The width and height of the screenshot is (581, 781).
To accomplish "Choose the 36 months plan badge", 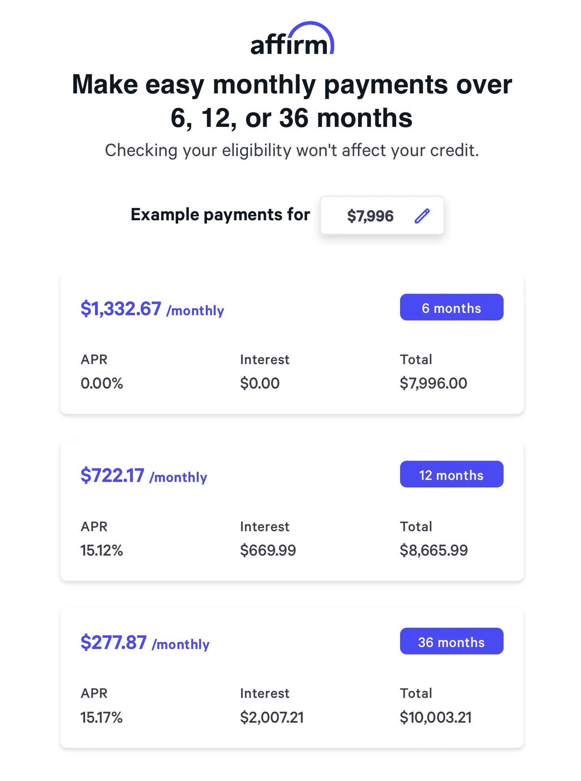I will coord(451,642).
